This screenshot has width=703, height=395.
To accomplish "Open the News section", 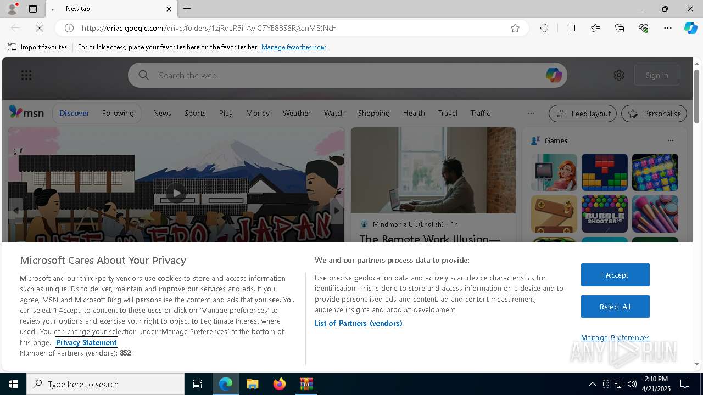I will pos(162,113).
